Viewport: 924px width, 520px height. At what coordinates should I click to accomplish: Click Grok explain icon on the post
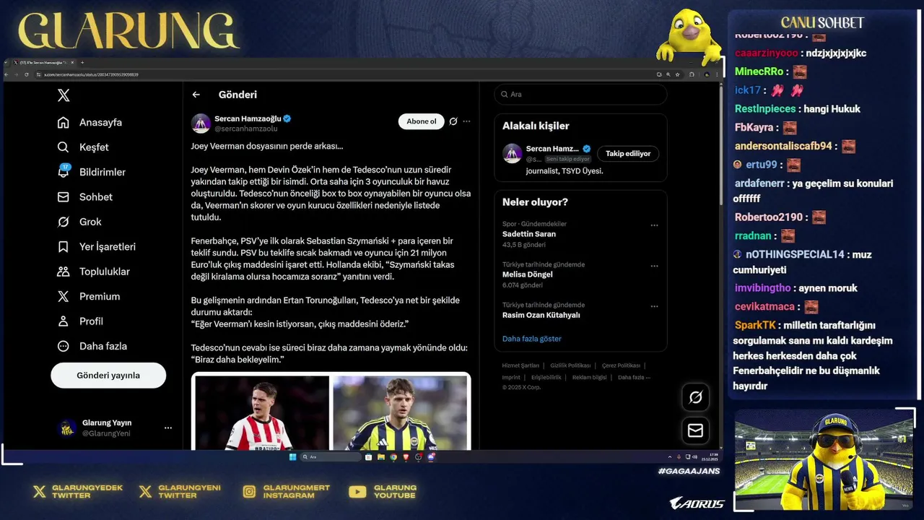[453, 121]
